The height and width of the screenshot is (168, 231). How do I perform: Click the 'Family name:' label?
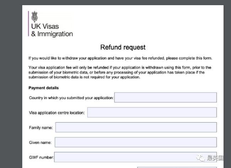41,128
